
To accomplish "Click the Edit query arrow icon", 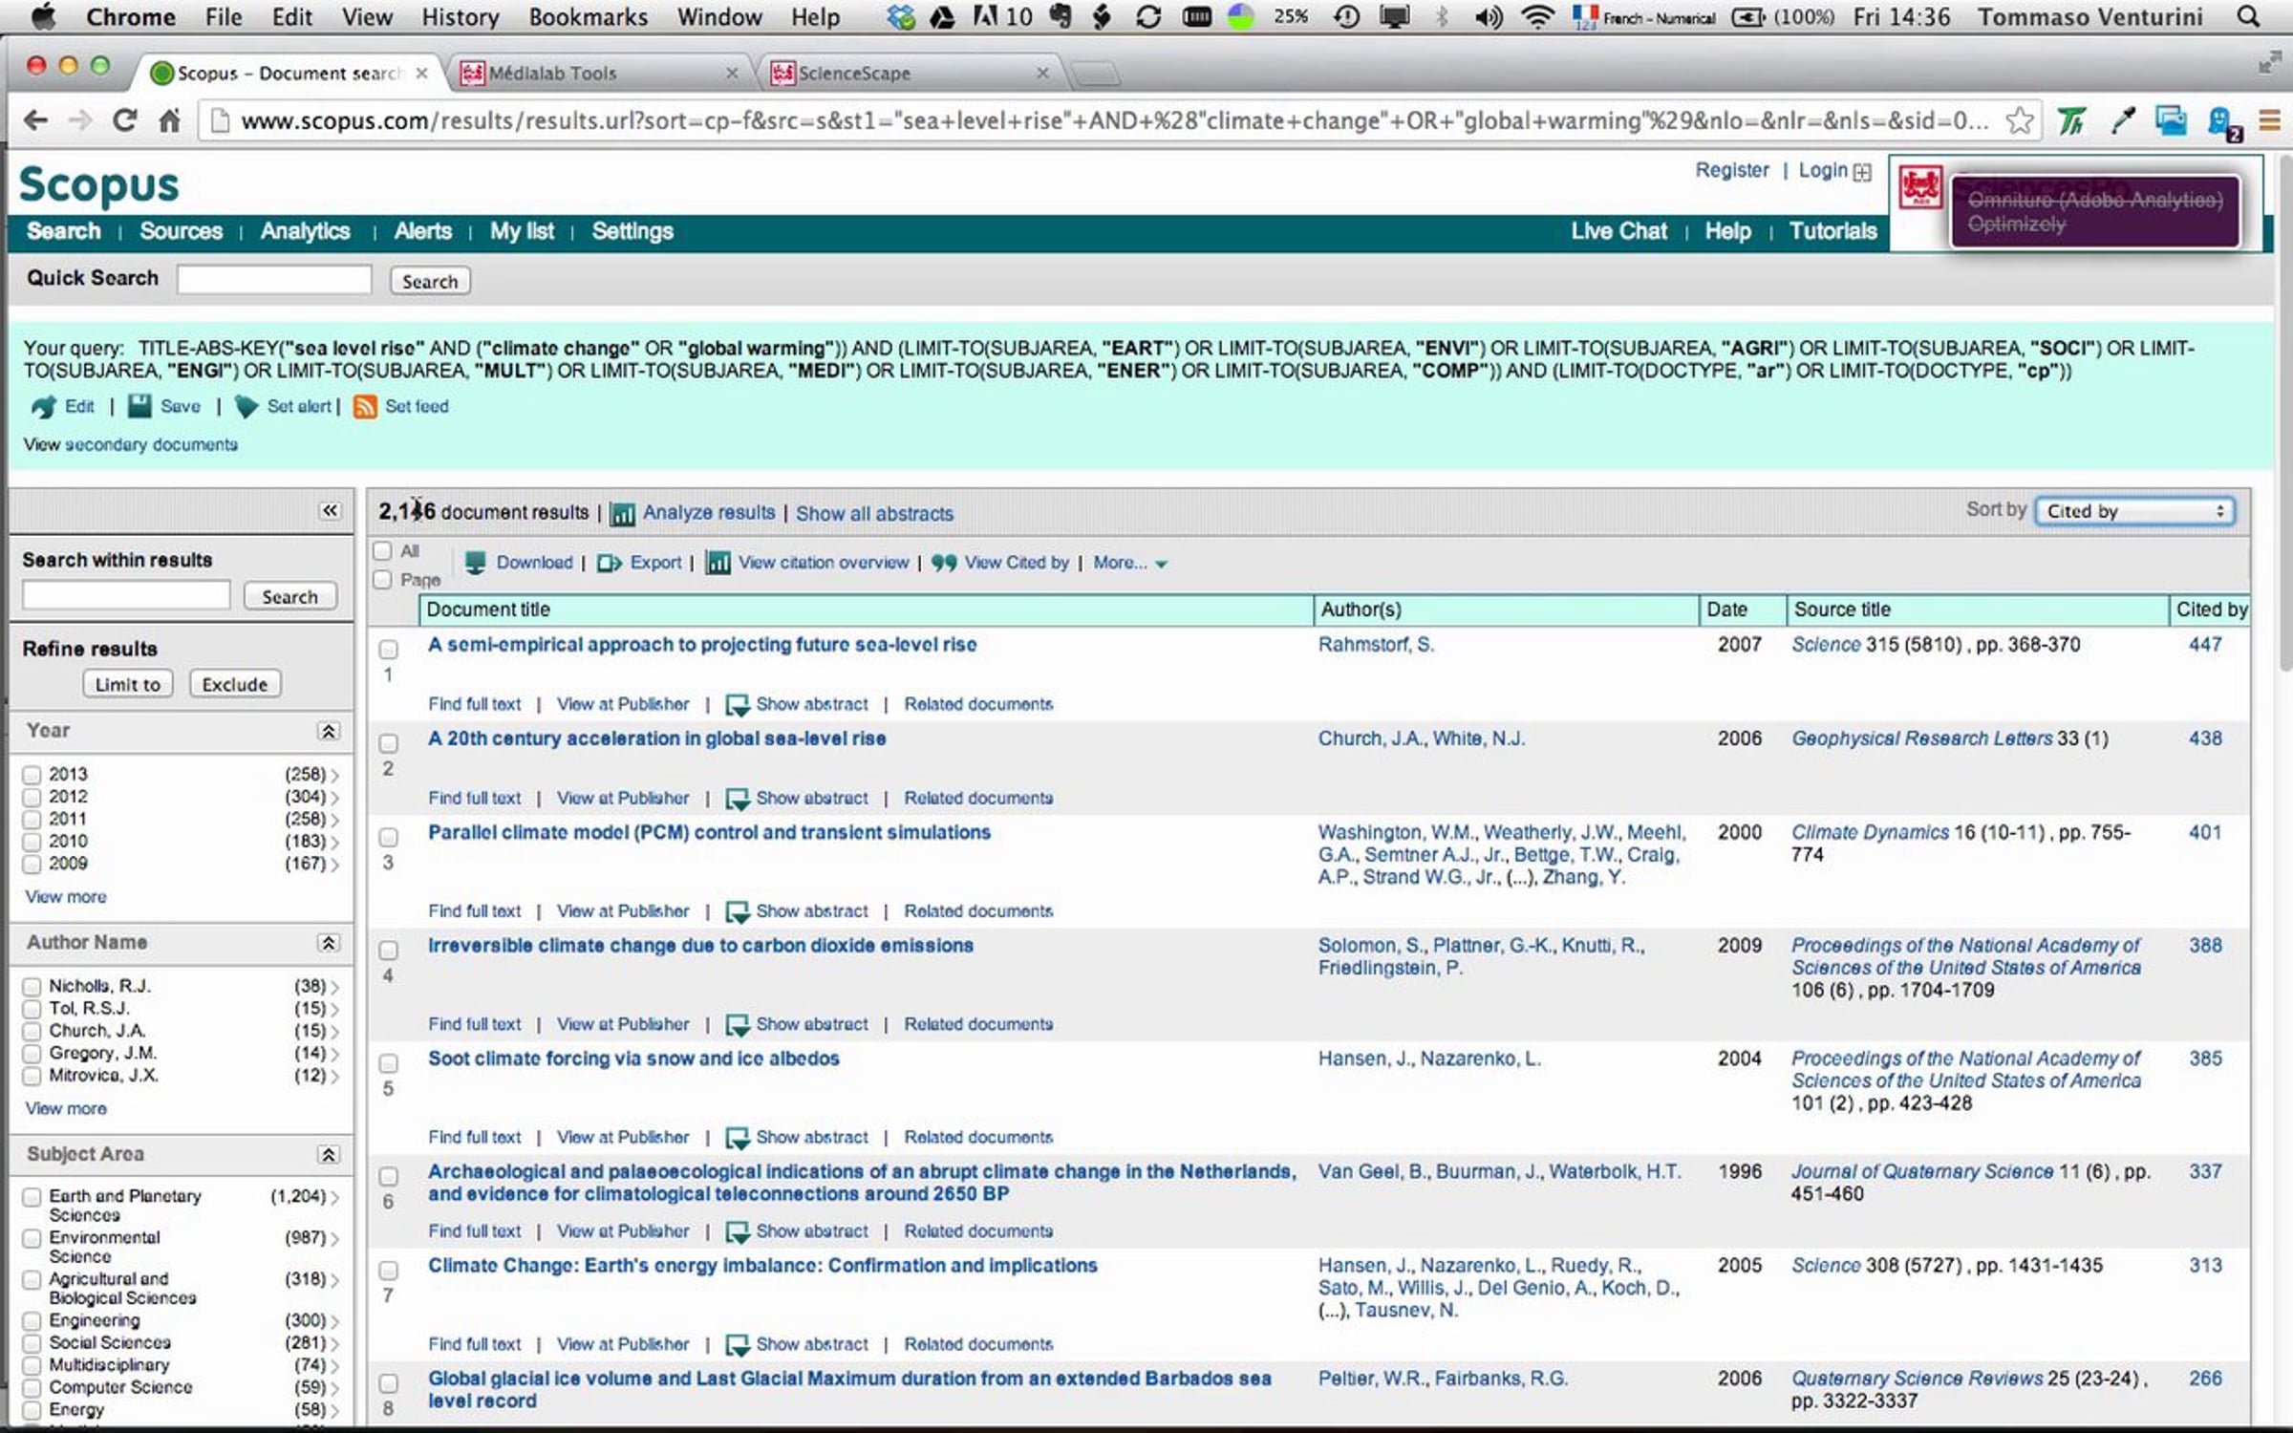I will coord(44,407).
